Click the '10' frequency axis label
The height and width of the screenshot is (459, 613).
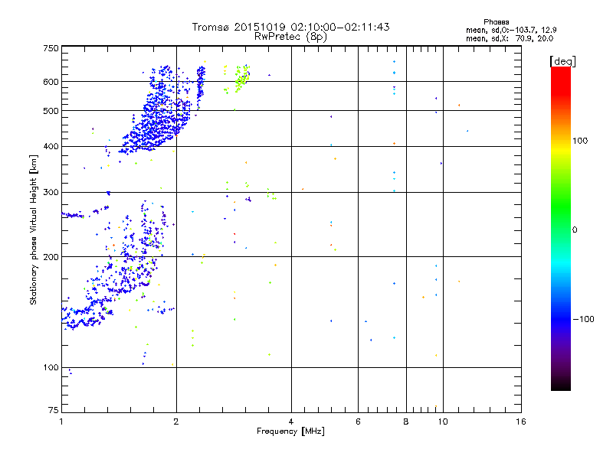click(443, 422)
